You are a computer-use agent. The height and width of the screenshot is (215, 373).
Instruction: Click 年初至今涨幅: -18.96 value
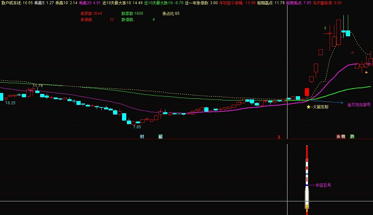coord(237,3)
